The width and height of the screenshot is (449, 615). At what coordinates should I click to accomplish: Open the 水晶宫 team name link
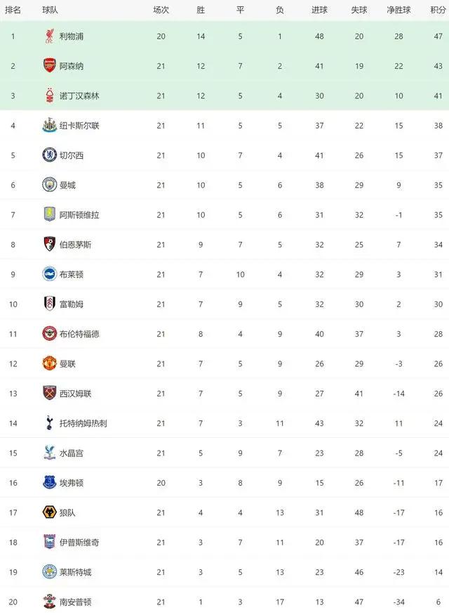(72, 453)
